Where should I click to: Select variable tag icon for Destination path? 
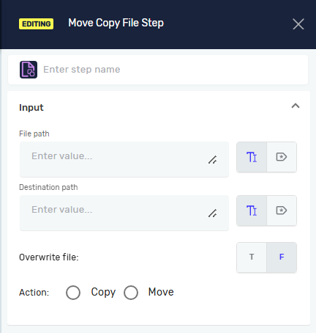tap(282, 211)
